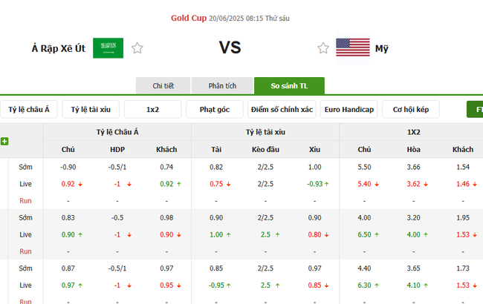
Task: Open the Gold Cup league link
Action: 187,18
